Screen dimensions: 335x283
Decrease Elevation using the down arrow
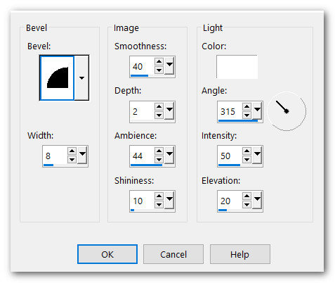[x=247, y=205]
